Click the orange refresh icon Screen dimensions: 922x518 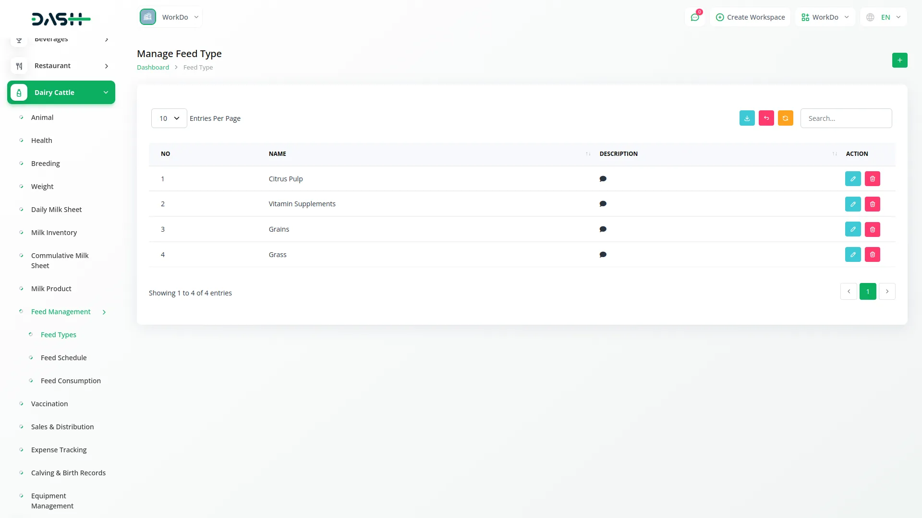[x=785, y=118]
